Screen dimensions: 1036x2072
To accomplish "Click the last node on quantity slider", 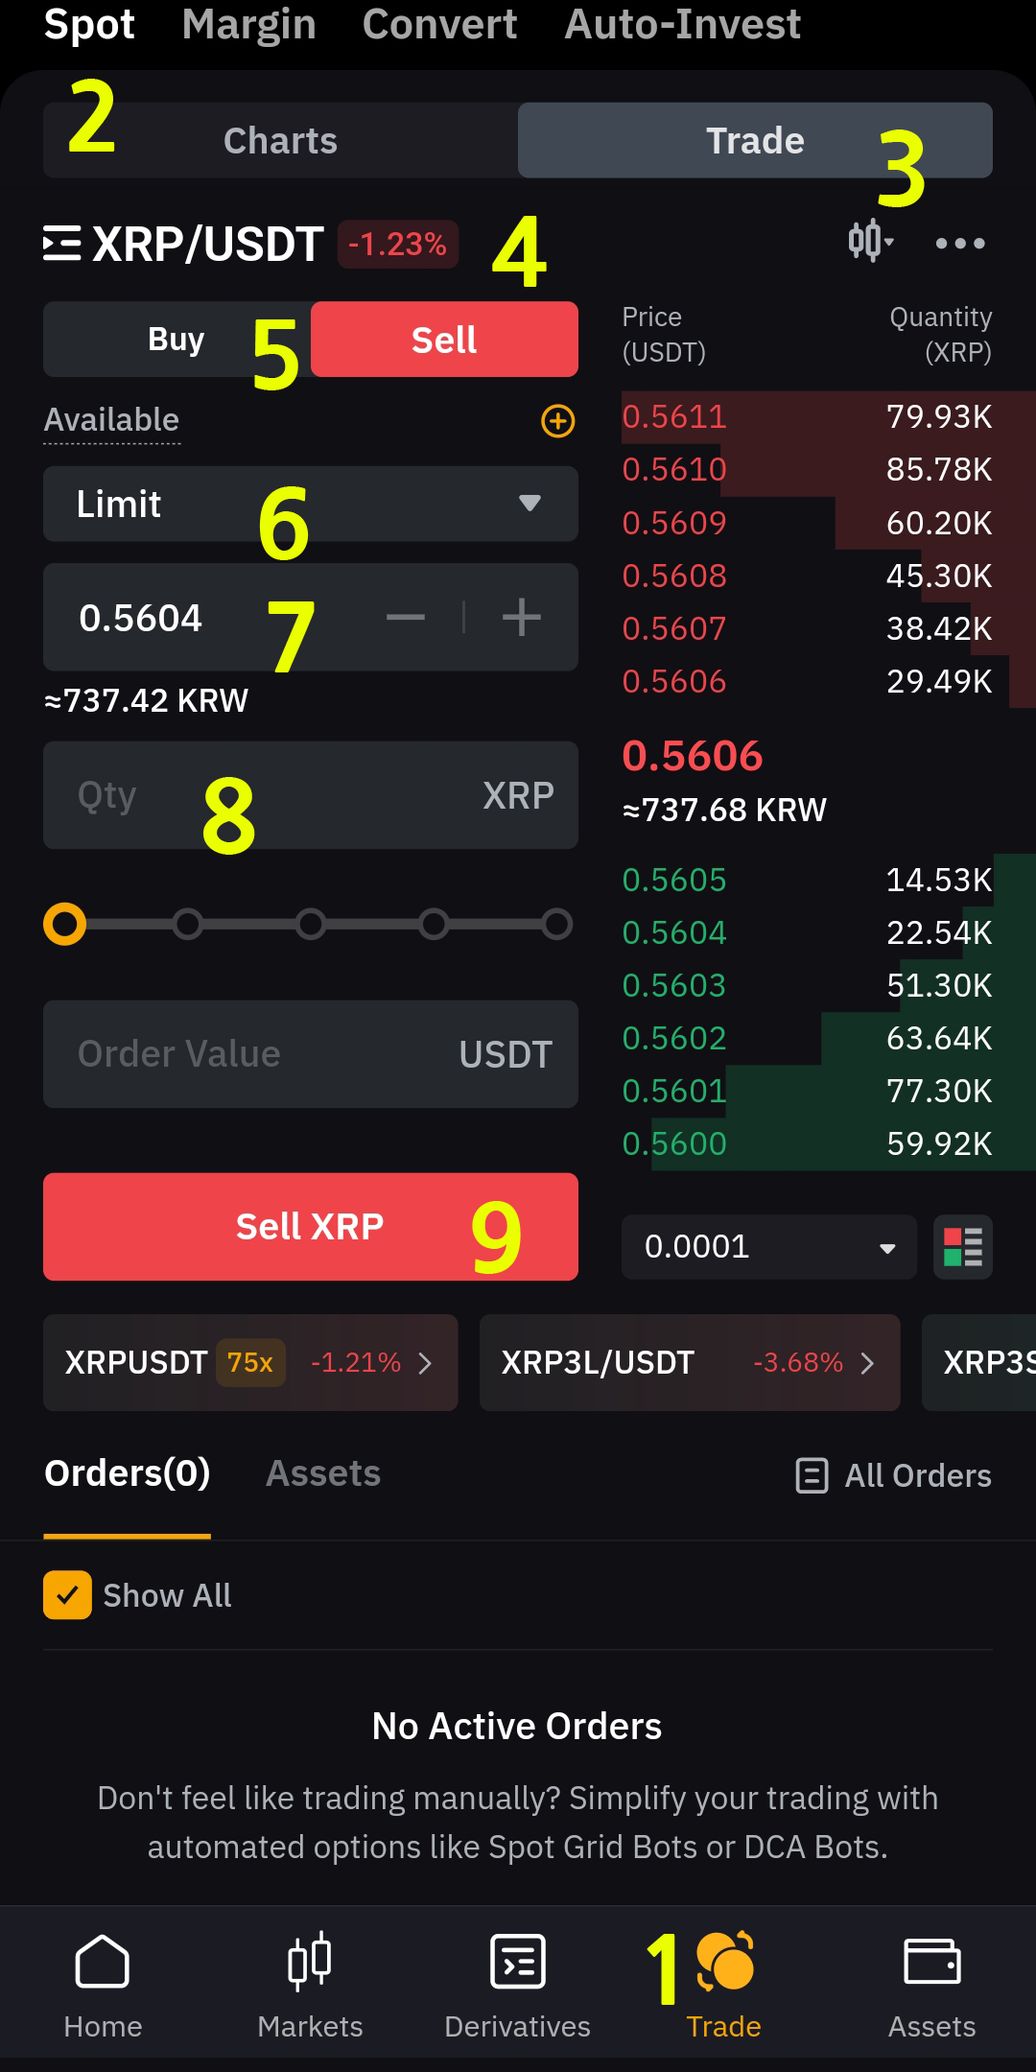I will 556,925.
